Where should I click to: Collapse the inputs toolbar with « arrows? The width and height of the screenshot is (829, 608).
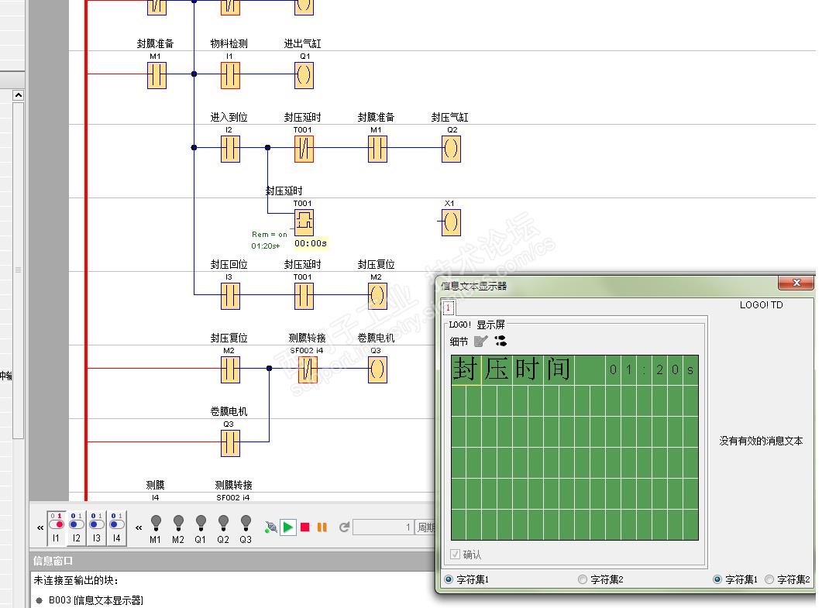[40, 527]
